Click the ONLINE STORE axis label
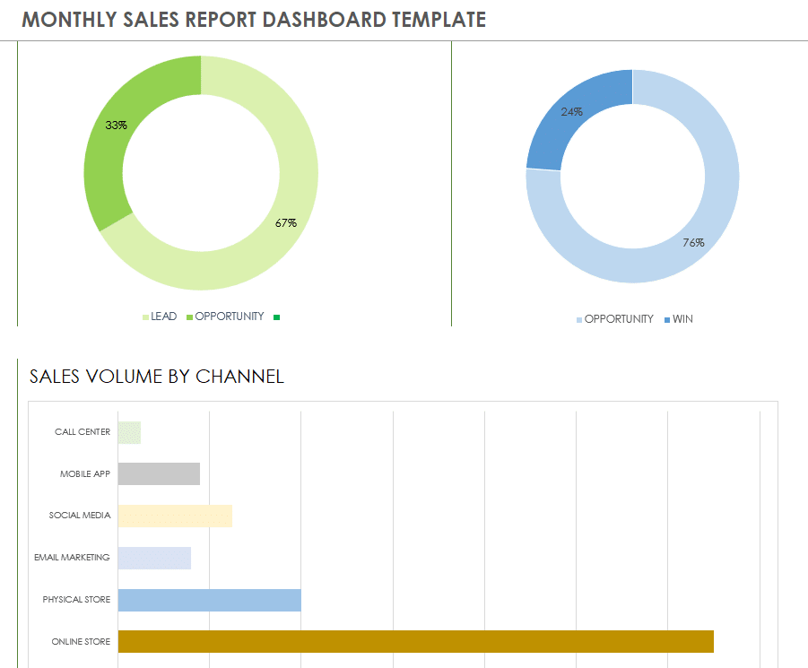The height and width of the screenshot is (668, 808). 81,642
